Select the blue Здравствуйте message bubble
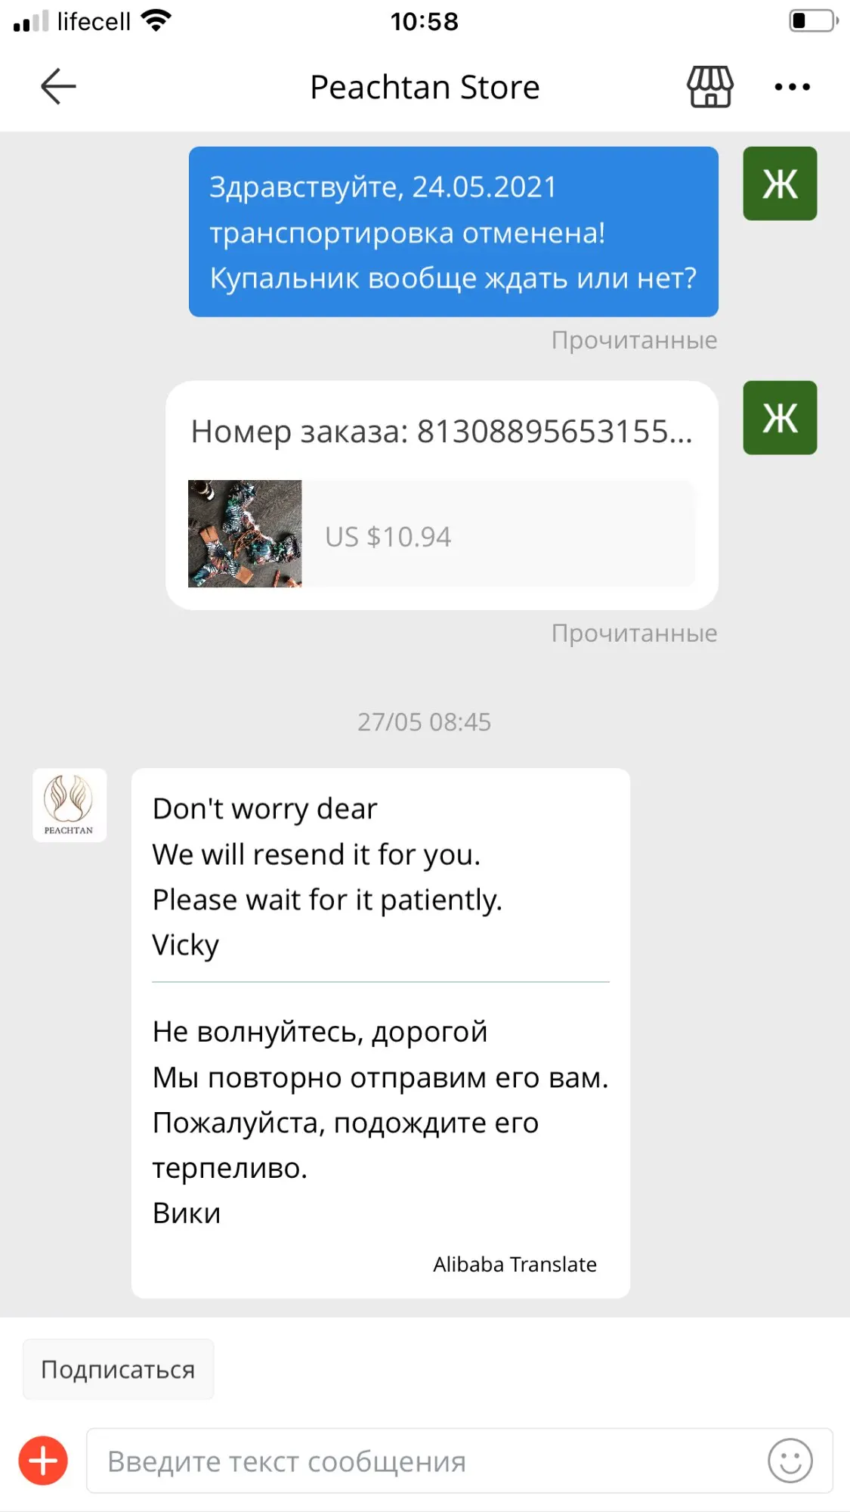The height and width of the screenshot is (1512, 850). (x=453, y=231)
